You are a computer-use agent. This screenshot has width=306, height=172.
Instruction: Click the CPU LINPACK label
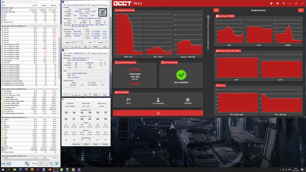[x=122, y=92]
